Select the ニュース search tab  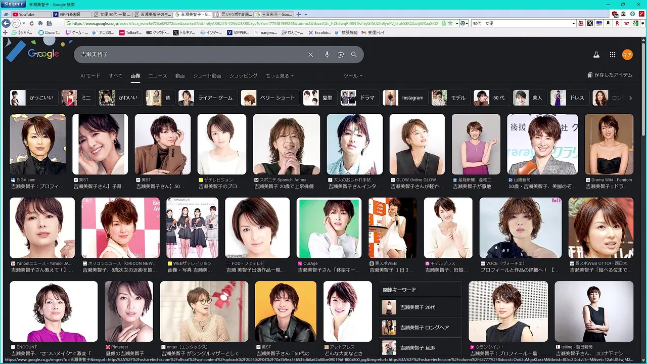pyautogui.click(x=158, y=76)
